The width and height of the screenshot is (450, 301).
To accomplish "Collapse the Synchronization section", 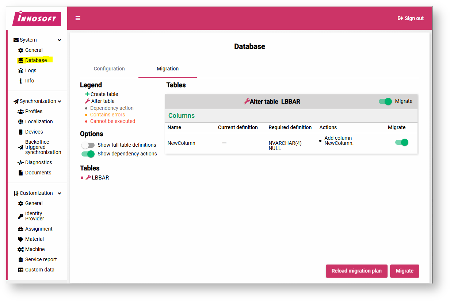I will (x=60, y=101).
